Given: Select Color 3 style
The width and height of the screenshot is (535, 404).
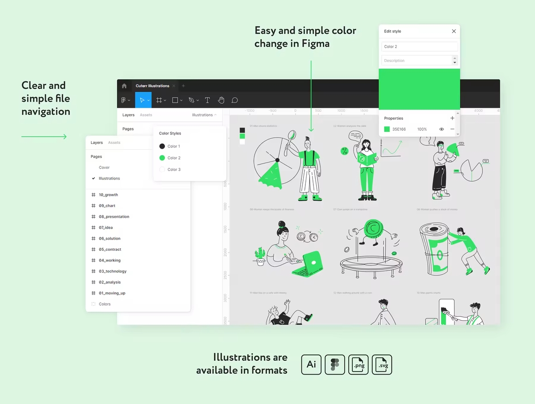Looking at the screenshot, I should click(x=169, y=169).
